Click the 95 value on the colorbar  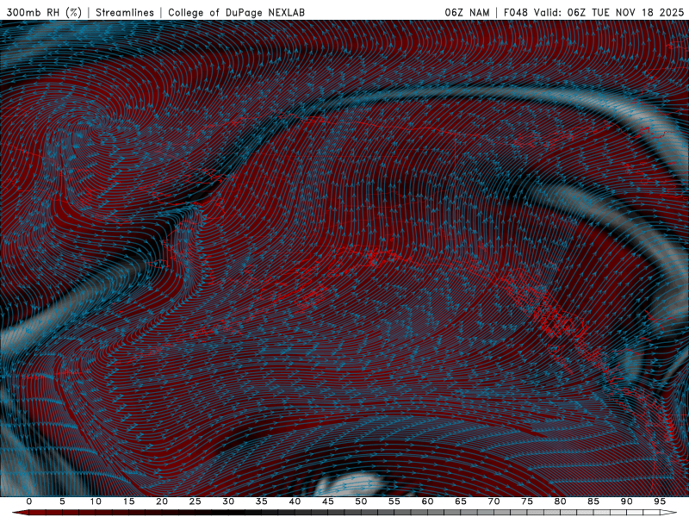[x=660, y=501]
